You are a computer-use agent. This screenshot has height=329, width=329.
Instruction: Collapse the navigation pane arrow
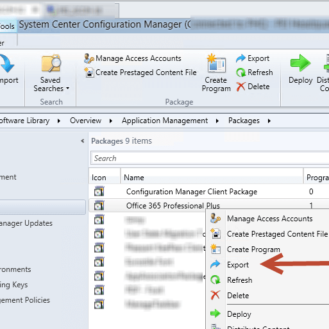pos(83,141)
